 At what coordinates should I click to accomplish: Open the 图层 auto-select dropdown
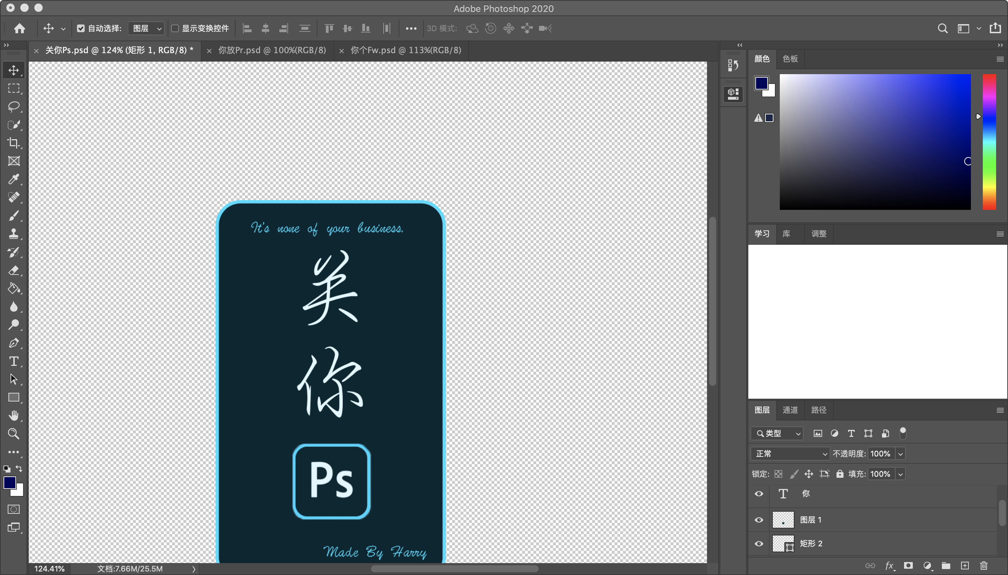coord(146,28)
